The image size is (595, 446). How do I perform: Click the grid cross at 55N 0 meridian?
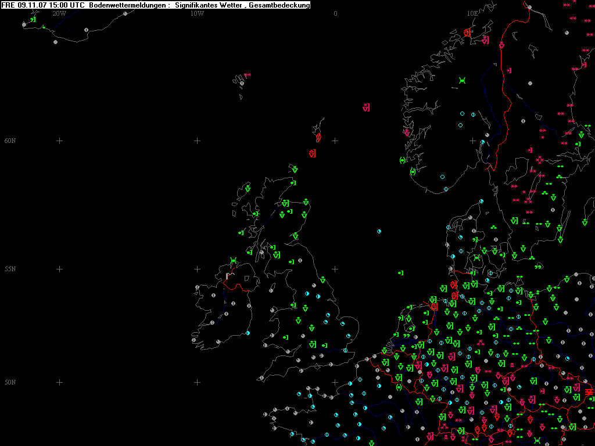tap(335, 269)
